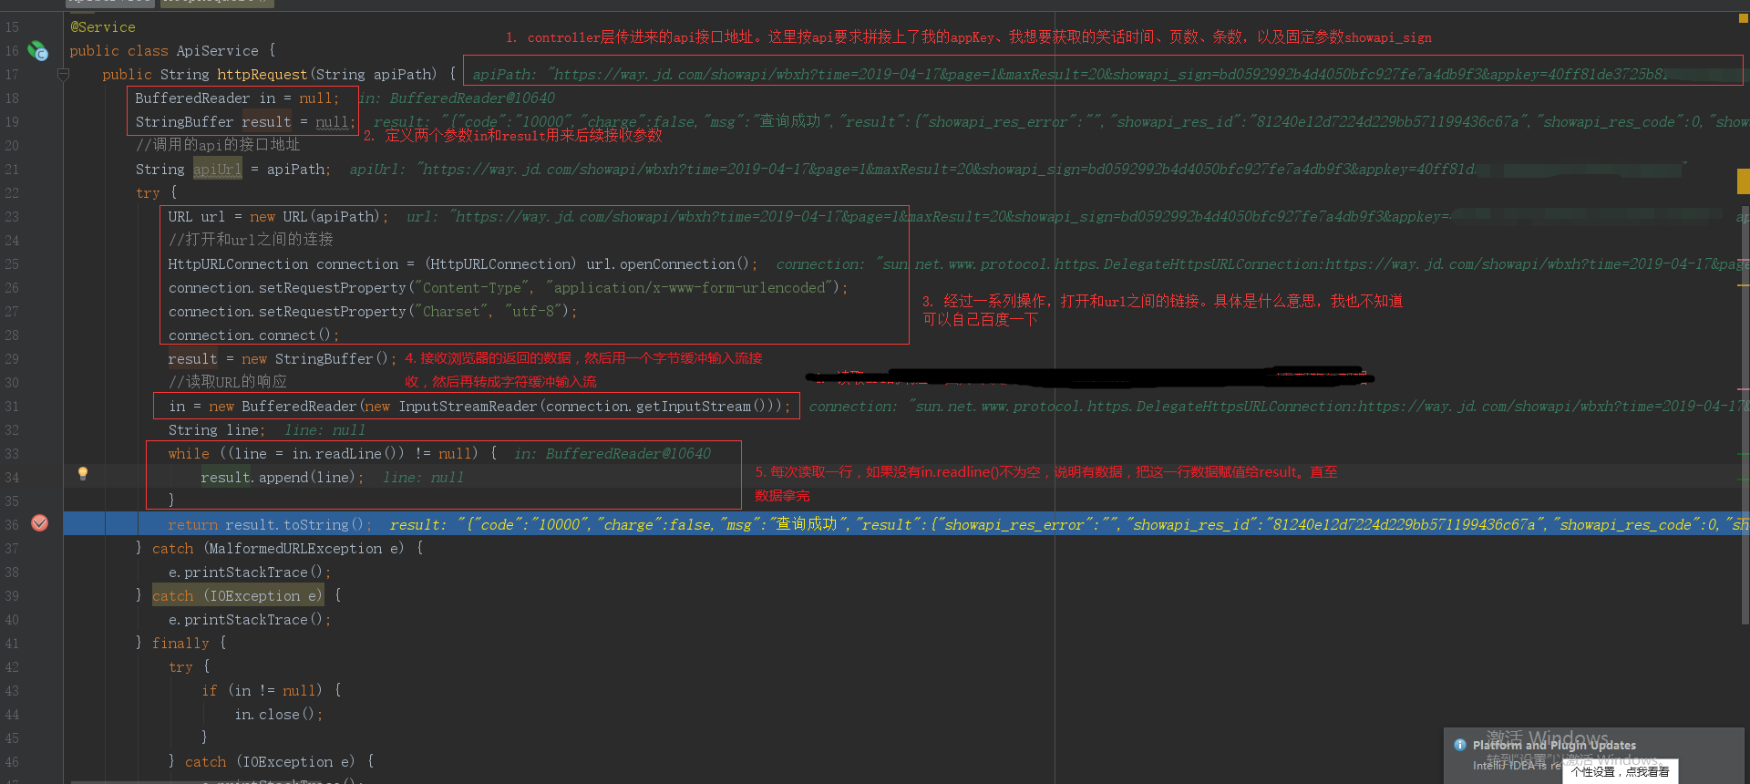Click 'return result.toString()' on highlighted line 36
The width and height of the screenshot is (1750, 784).
pyautogui.click(x=266, y=525)
